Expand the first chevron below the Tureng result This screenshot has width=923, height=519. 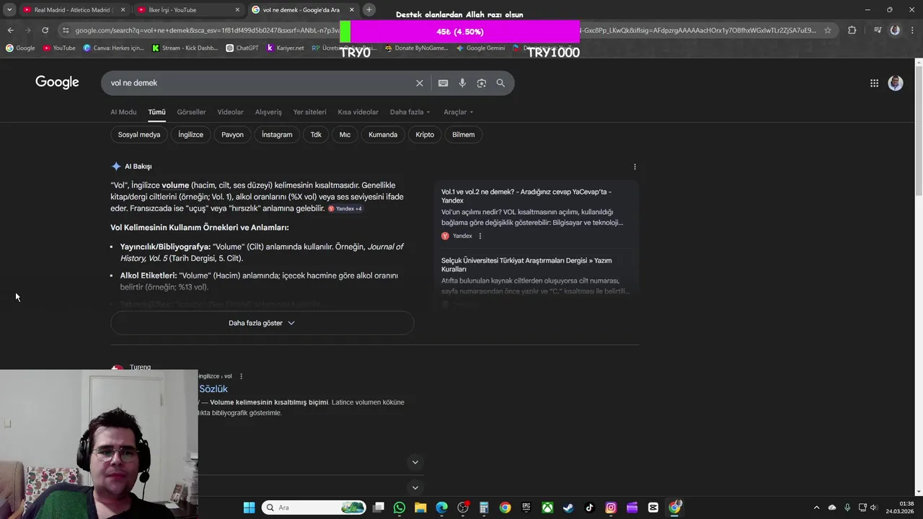(x=415, y=462)
